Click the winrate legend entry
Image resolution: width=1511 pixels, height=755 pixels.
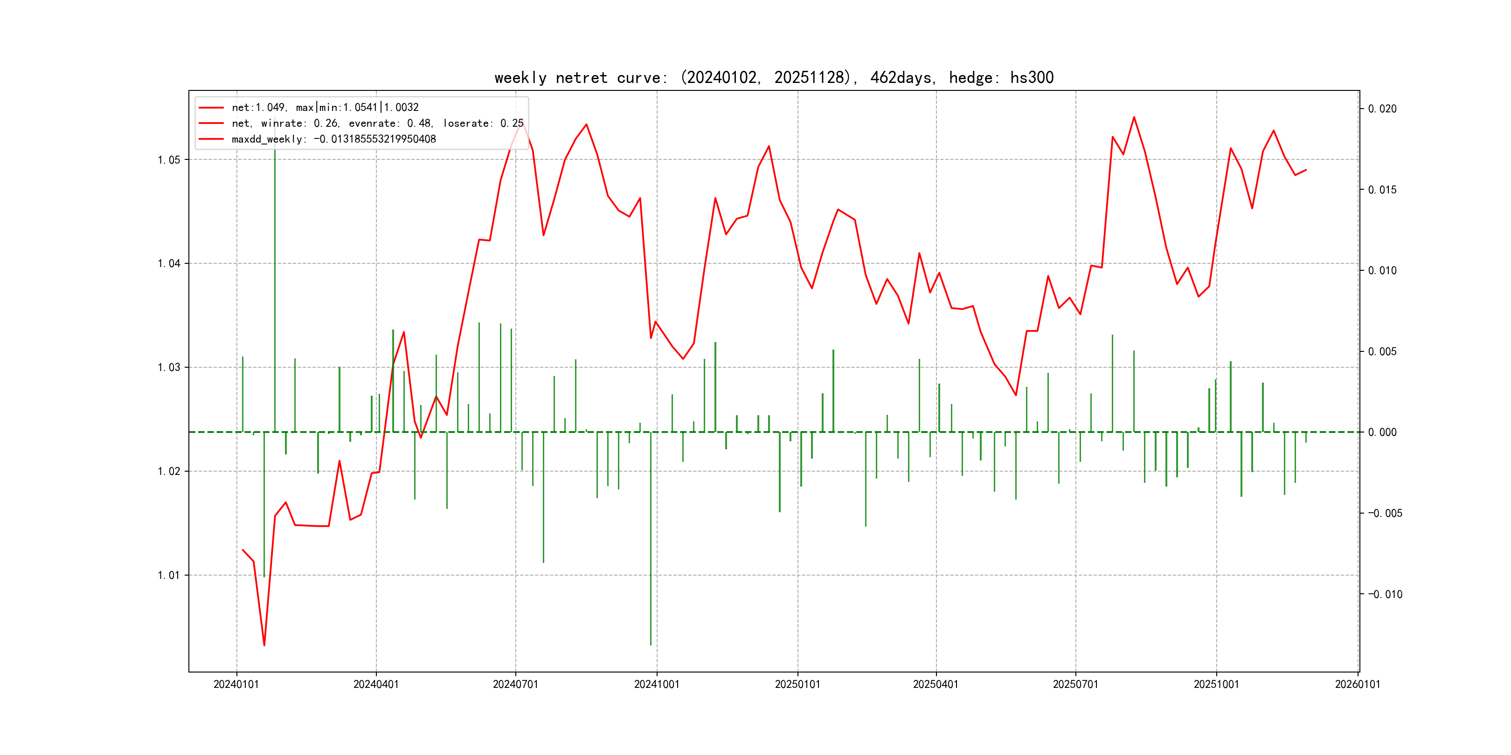click(377, 123)
